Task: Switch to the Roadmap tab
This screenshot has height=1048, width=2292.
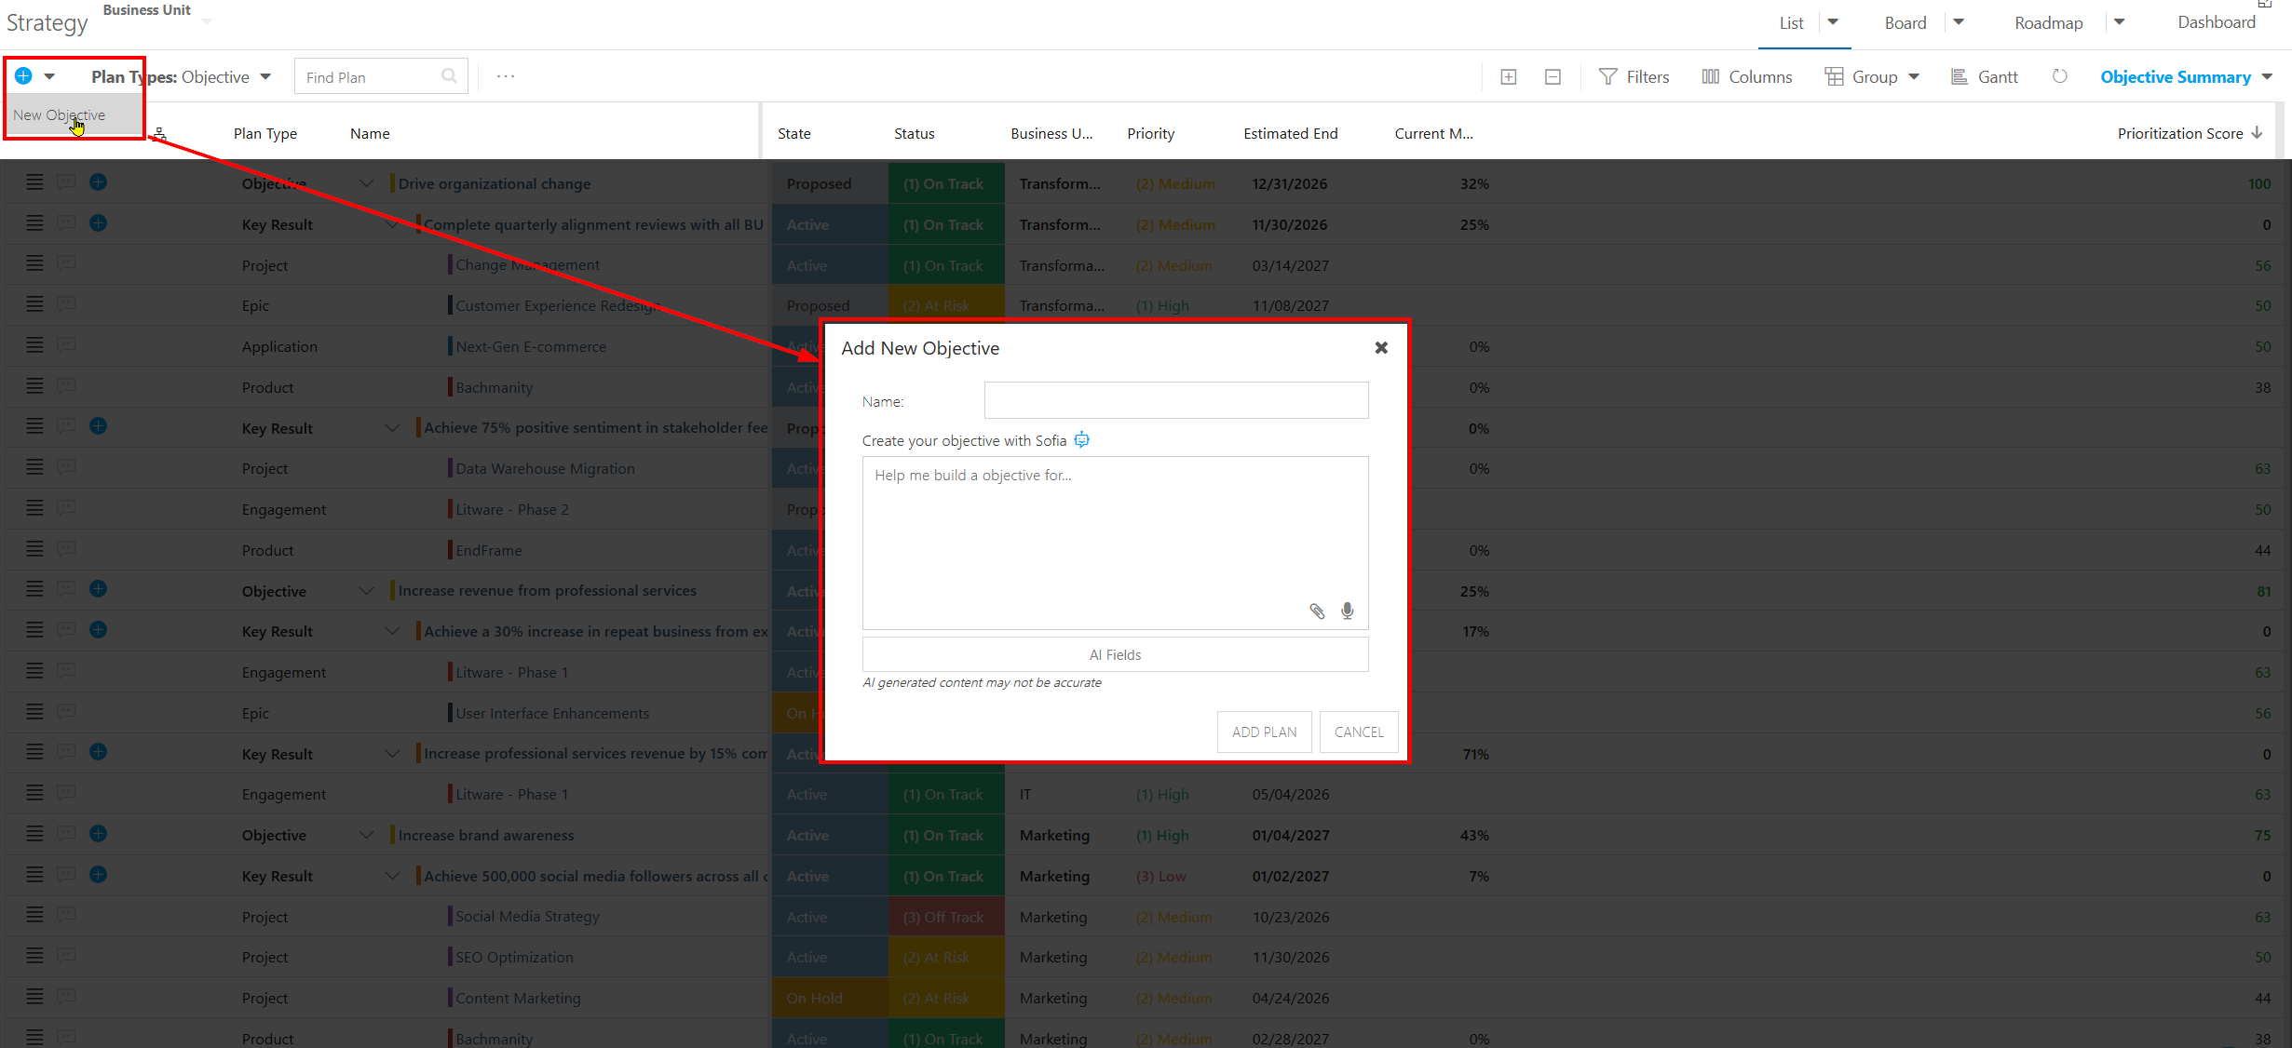Action: click(2049, 23)
